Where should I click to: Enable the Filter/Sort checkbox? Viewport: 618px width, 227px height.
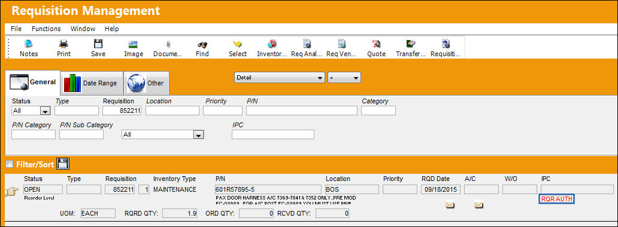(x=10, y=164)
